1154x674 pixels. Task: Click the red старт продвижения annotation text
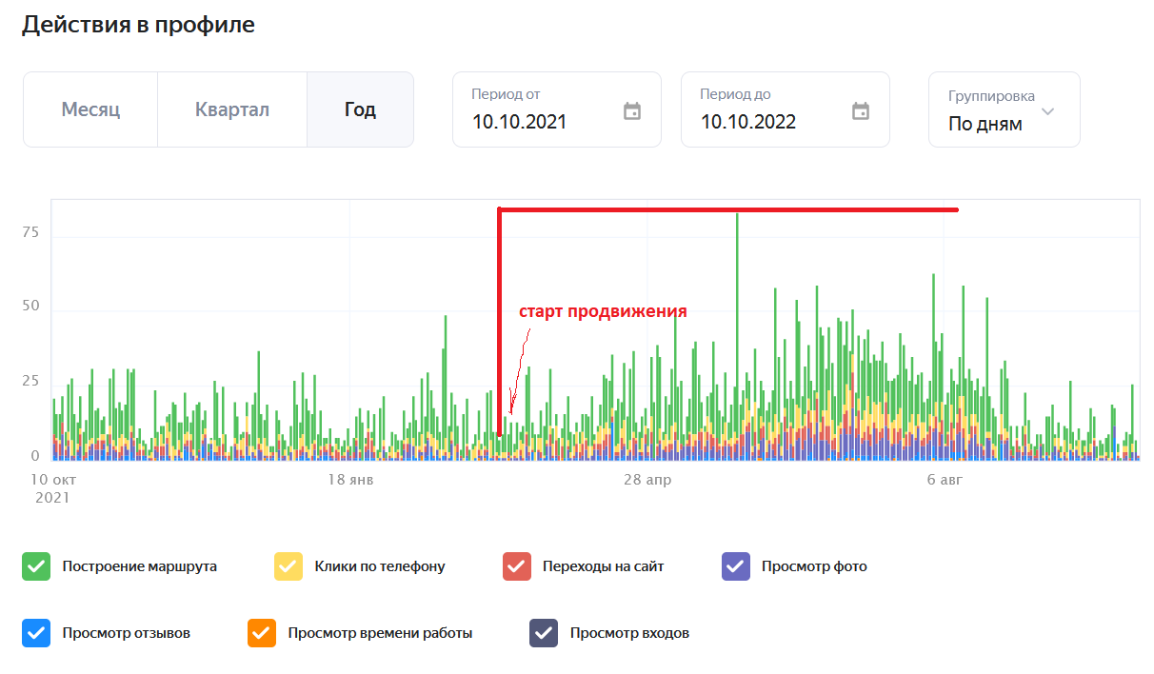coord(602,311)
